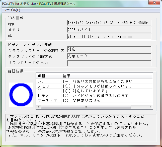Click the OS field showing Windows 7 Home Premium

109,37
